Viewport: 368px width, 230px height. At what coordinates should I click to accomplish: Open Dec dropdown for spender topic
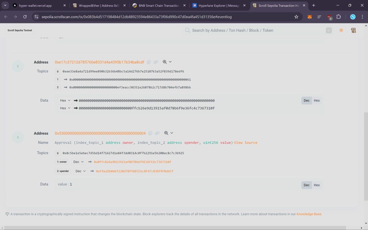[x=81, y=171]
